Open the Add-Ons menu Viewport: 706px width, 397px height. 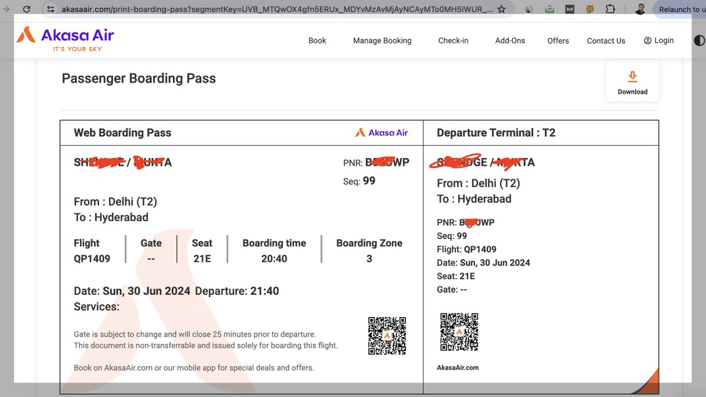coord(510,41)
